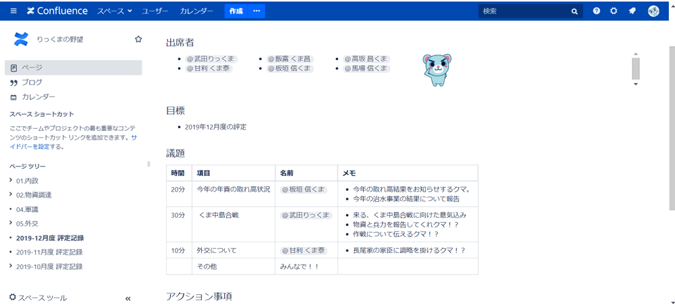Open the カレンダー header menu item
This screenshot has width=675, height=307.
coord(196,11)
